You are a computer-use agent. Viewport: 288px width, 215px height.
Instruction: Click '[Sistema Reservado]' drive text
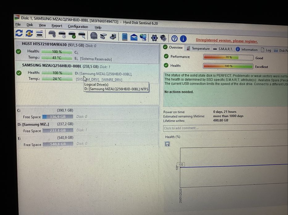point(96,59)
